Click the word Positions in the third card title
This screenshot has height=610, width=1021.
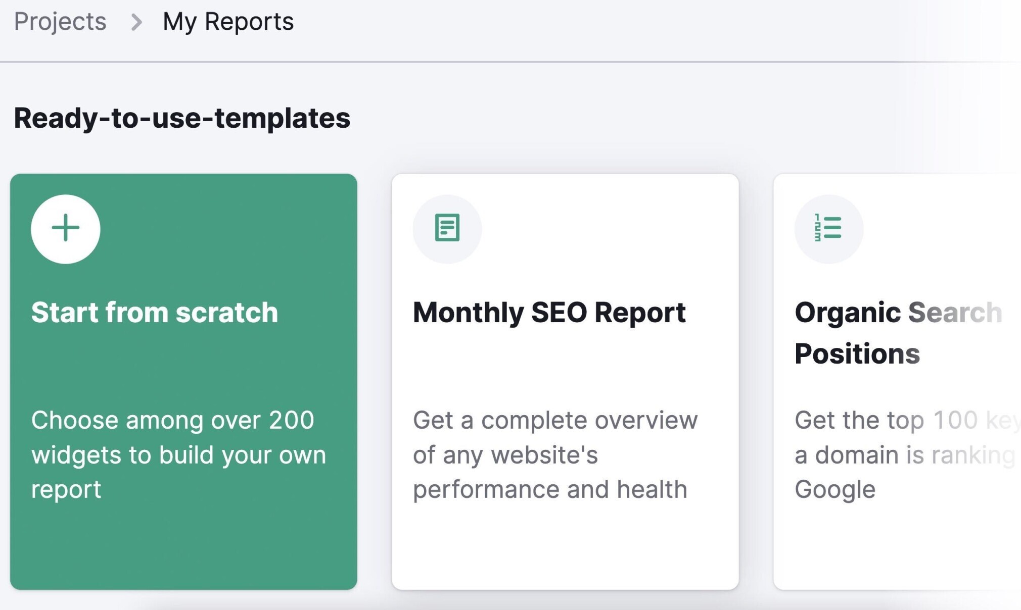pos(857,353)
